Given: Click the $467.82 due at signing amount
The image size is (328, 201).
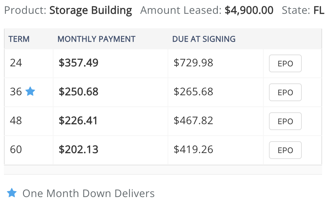Looking at the screenshot, I should [193, 121].
